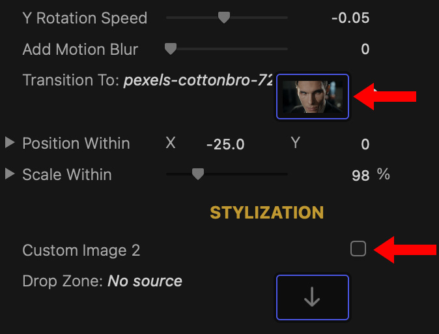This screenshot has height=334, width=439.
Task: Enable the Custom Image 2 checkbox
Action: (358, 249)
